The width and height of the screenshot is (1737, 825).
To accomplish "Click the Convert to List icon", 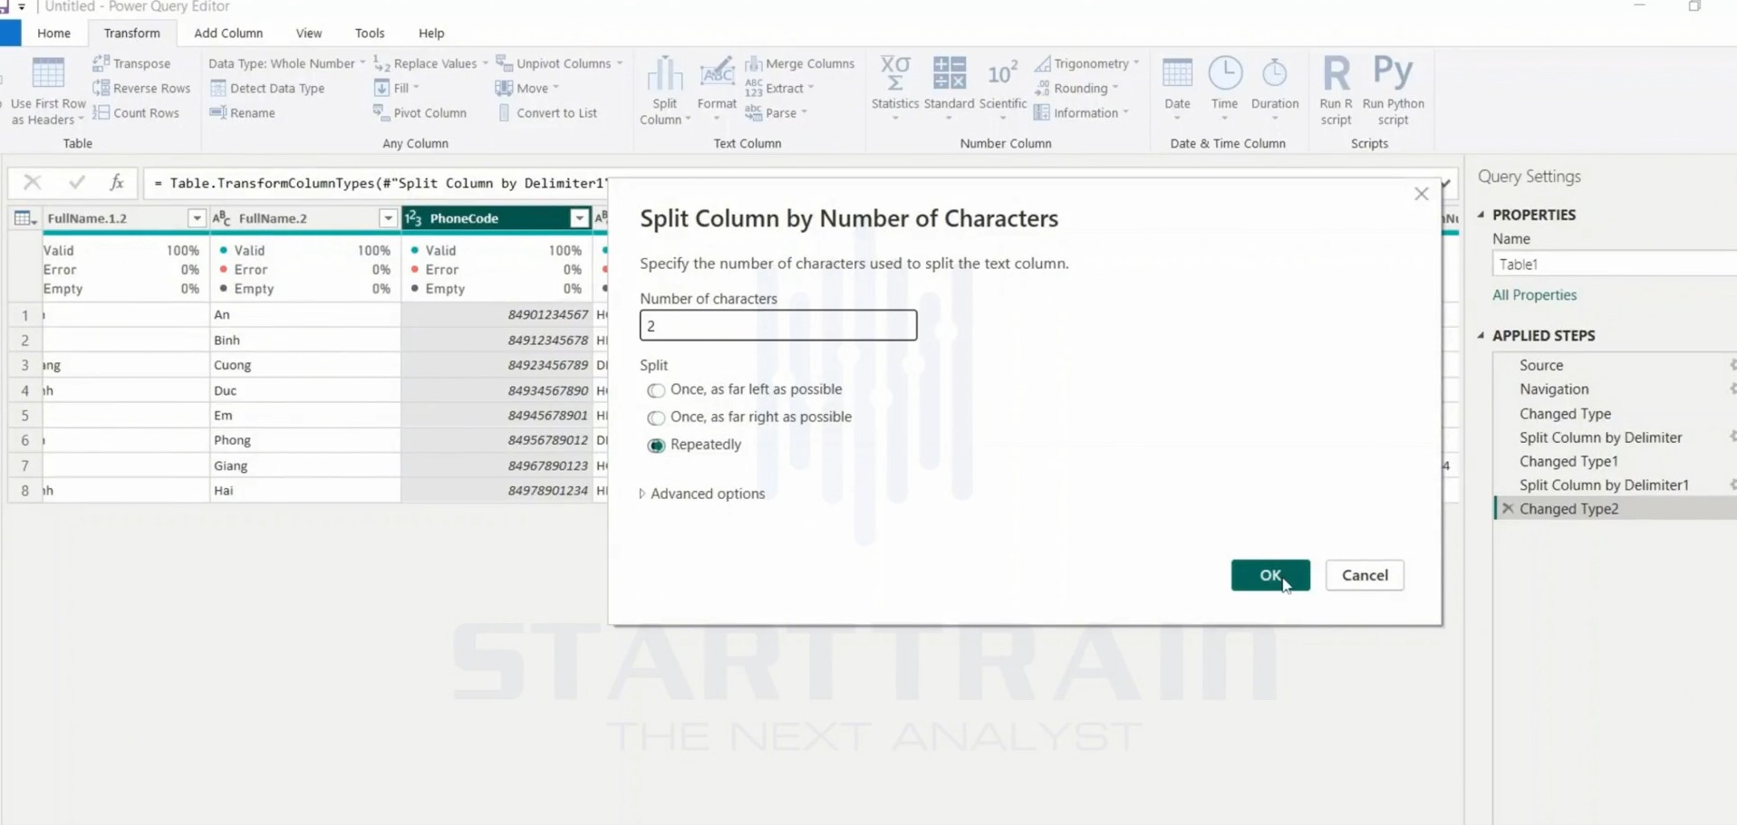I will [505, 112].
